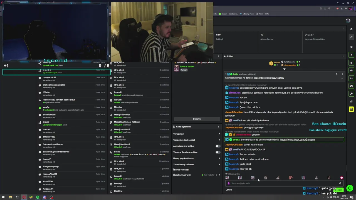This screenshot has width=356, height=200.
Task: Unpin the BotRix pinned message
Action: tap(337, 74)
